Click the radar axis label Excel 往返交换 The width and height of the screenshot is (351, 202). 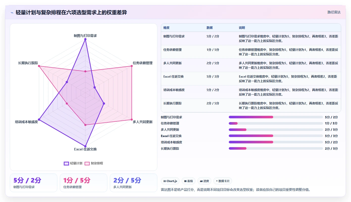tap(85, 149)
